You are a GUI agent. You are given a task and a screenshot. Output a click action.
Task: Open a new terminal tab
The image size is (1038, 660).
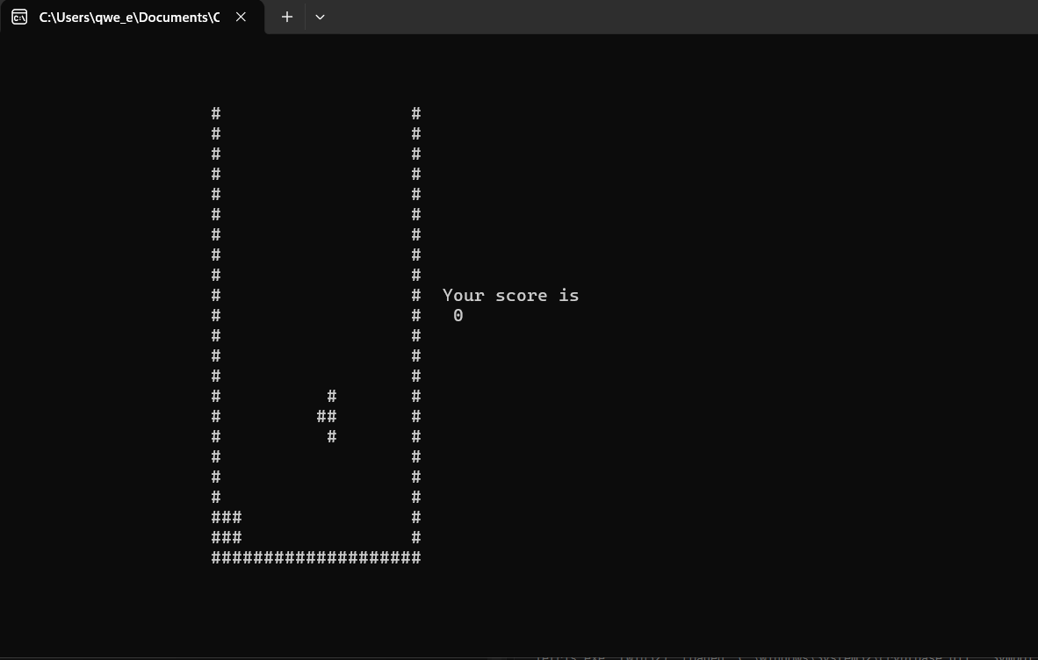(x=287, y=17)
